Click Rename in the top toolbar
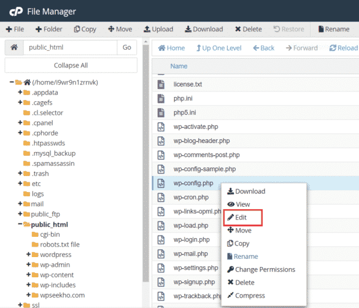This screenshot has width=359, height=308. 334,29
